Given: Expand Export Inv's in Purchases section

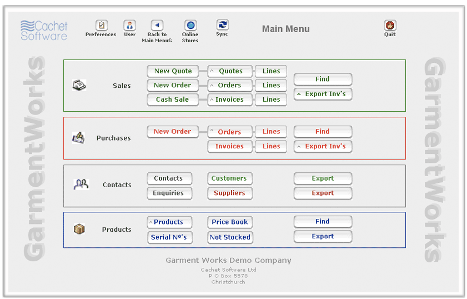Looking at the screenshot, I should tap(323, 146).
